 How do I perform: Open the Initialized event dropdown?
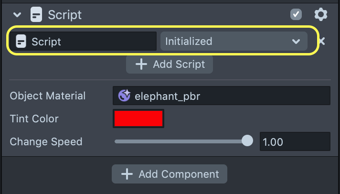(234, 41)
